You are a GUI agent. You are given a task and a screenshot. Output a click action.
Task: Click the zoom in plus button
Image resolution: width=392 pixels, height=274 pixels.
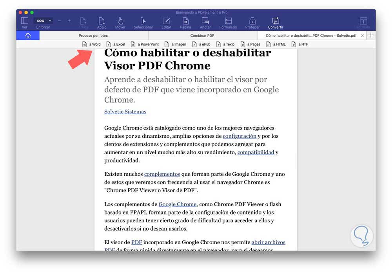69,21
